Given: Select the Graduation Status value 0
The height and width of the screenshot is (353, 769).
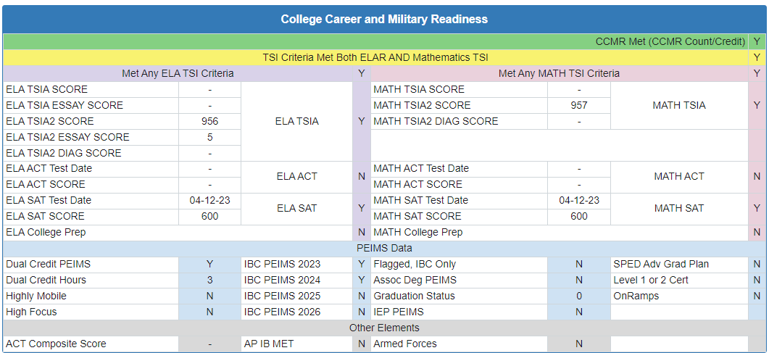Looking at the screenshot, I should coord(579,296).
